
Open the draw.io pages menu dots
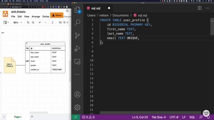[4, 117]
